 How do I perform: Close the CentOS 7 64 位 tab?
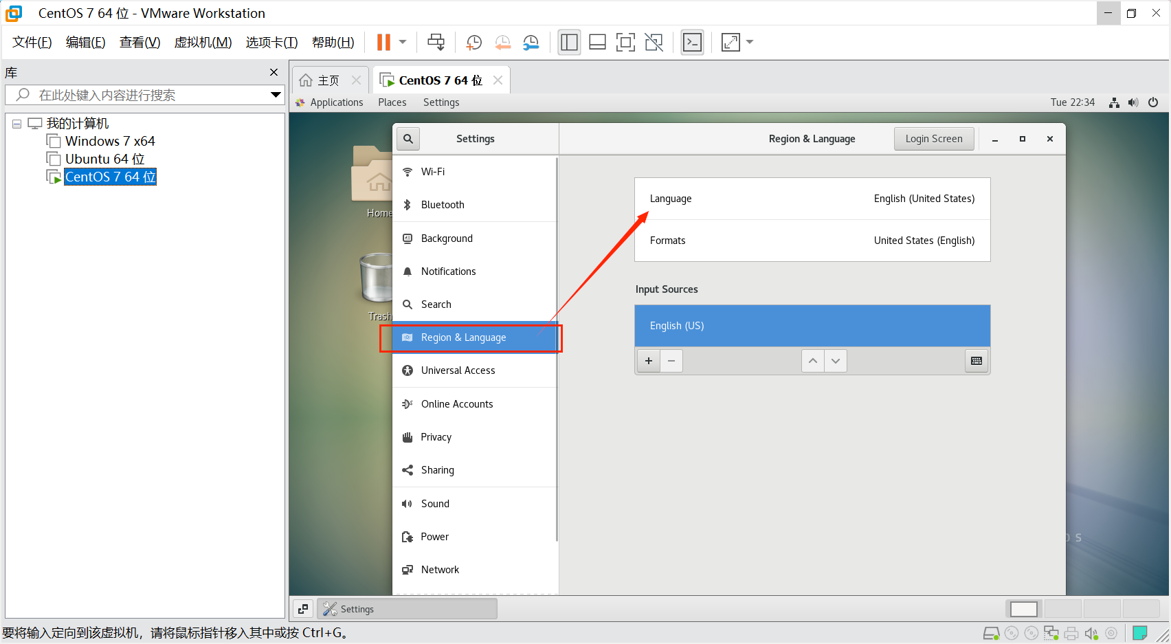498,80
